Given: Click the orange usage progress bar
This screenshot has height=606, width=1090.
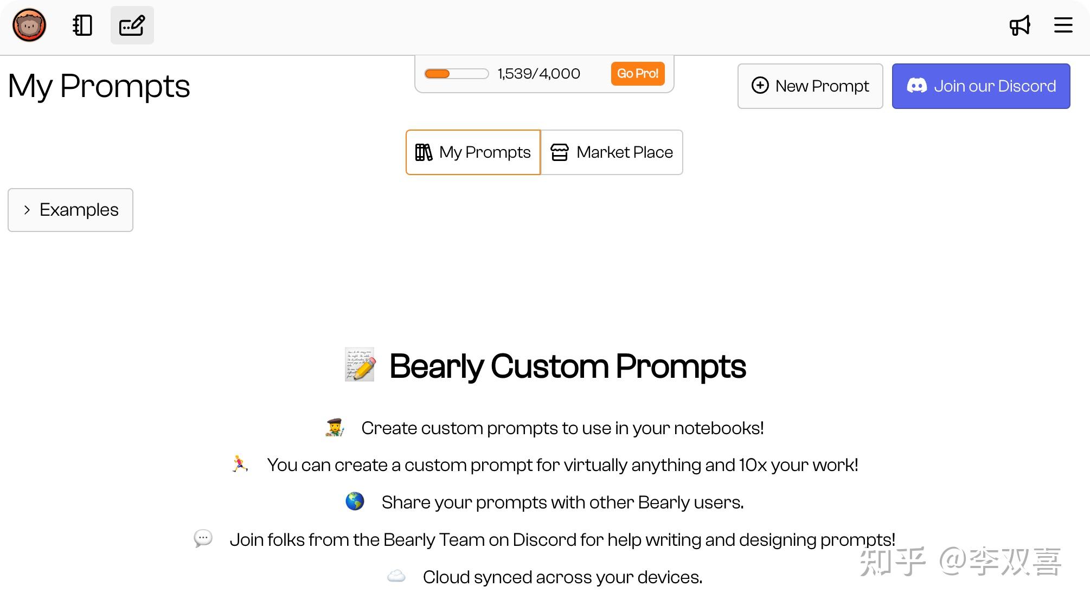Looking at the screenshot, I should [x=456, y=74].
